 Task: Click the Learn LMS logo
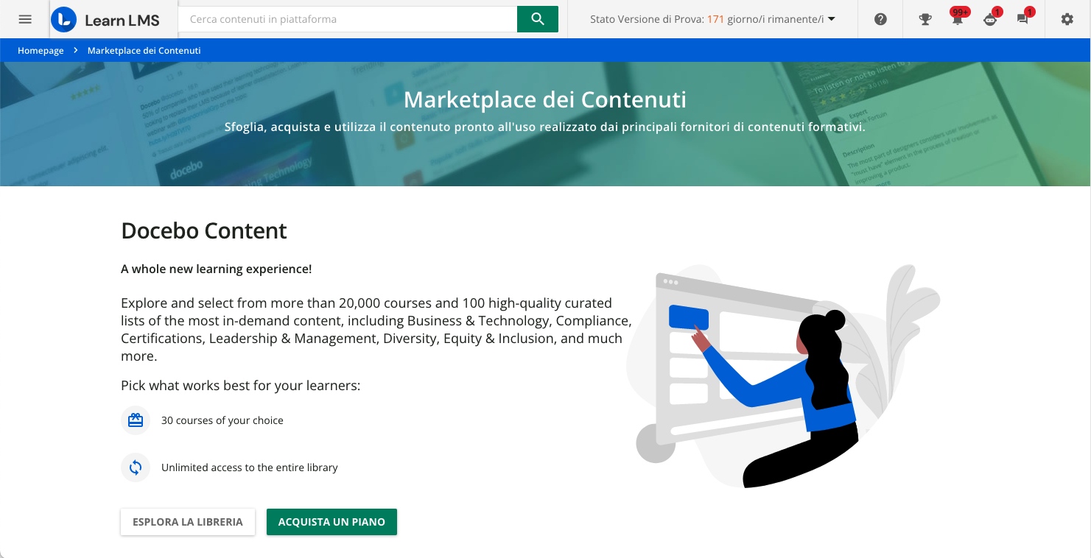pos(106,20)
